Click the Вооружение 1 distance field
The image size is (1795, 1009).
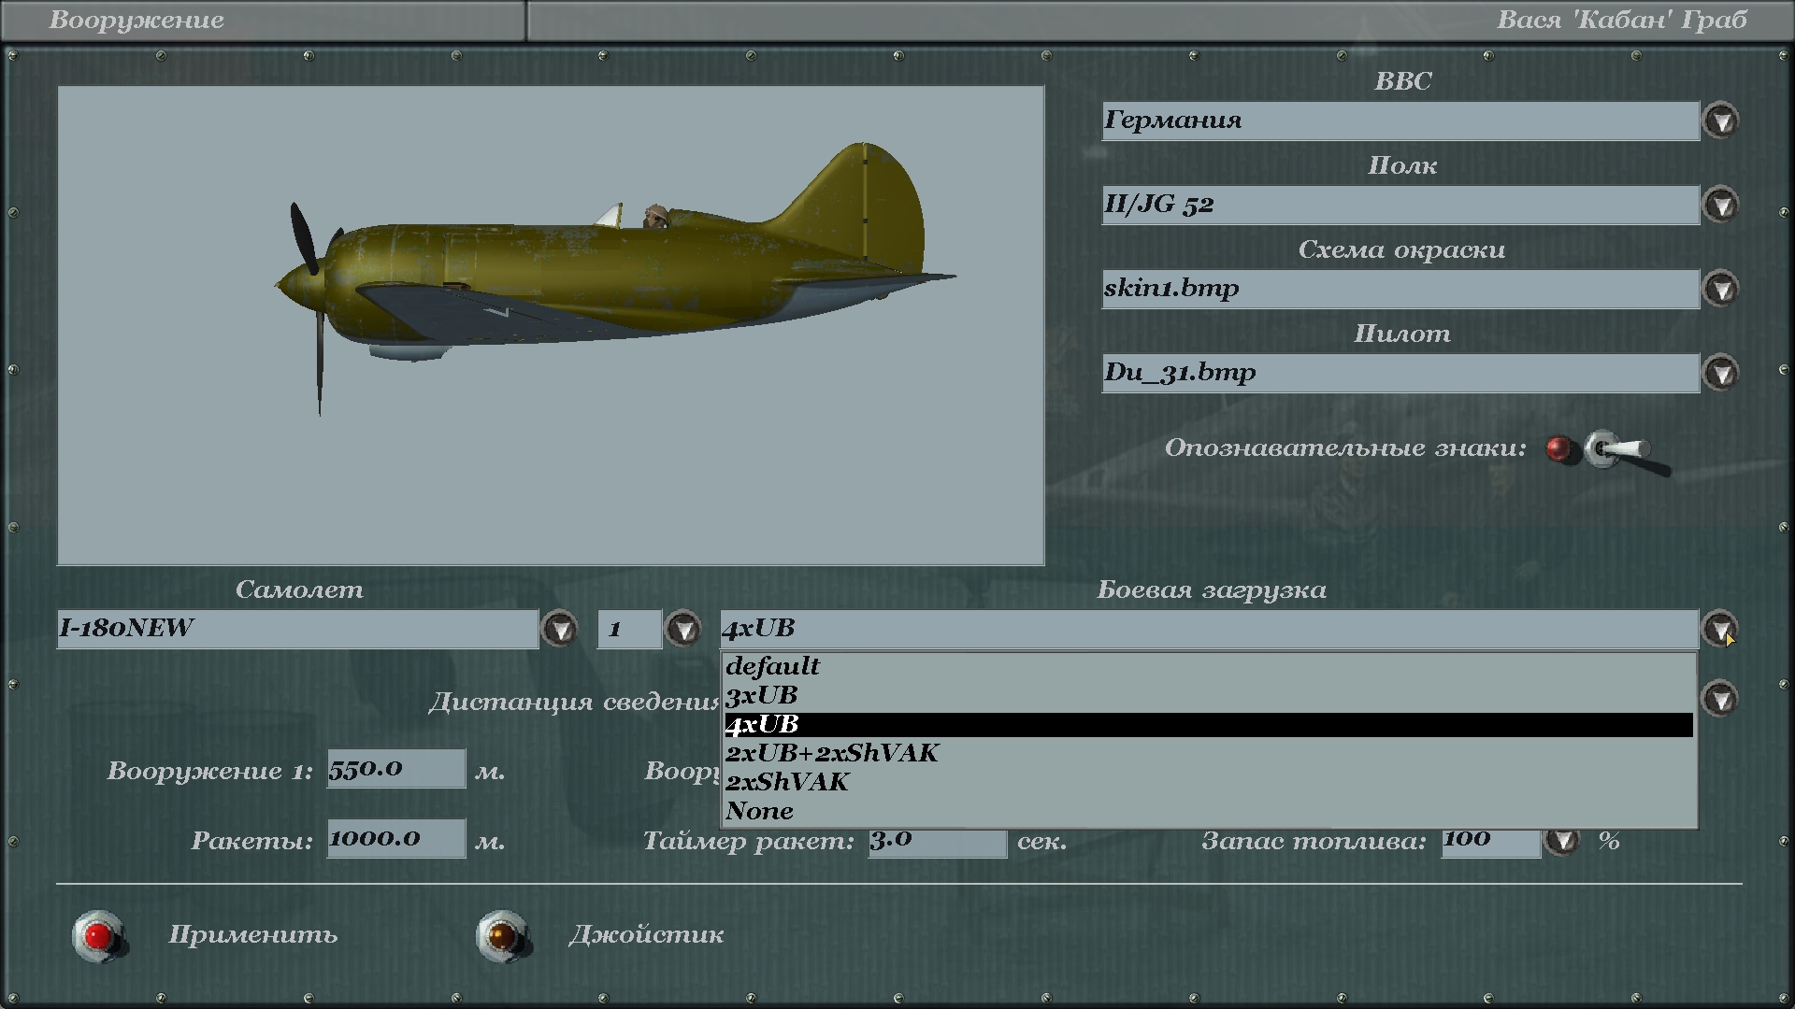coord(395,769)
